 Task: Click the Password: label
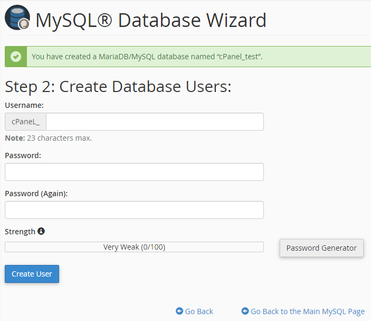[x=23, y=155]
